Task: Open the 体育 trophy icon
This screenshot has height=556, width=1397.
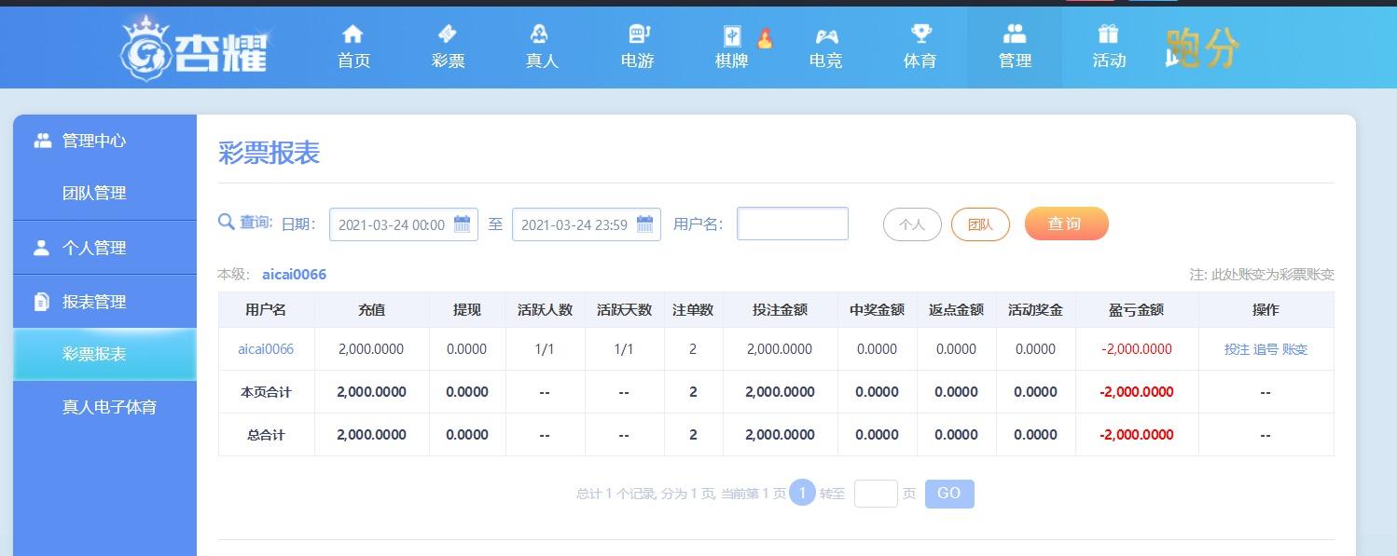Action: [x=920, y=34]
